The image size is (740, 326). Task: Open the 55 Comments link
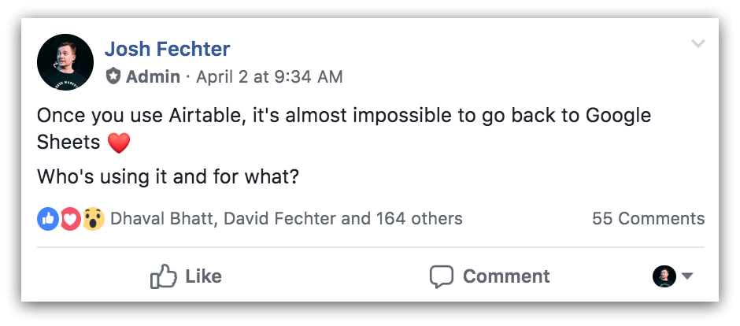tap(649, 219)
